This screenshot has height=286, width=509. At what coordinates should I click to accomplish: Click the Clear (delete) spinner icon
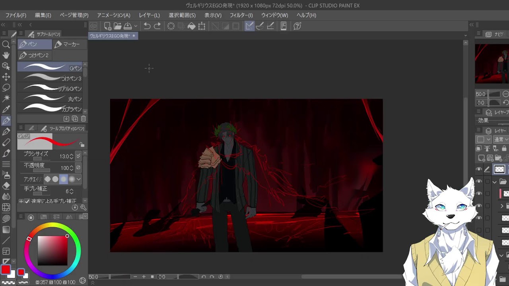coord(171,26)
